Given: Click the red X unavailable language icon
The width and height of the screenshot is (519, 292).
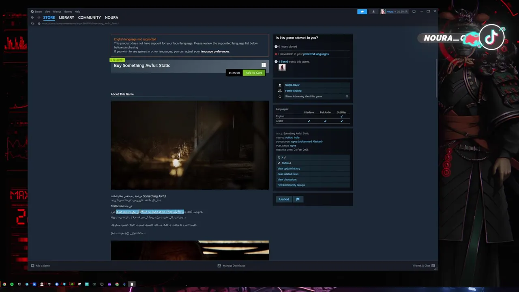Looking at the screenshot, I should click(276, 54).
